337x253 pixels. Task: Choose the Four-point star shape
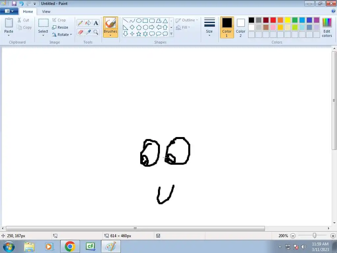pyautogui.click(x=132, y=34)
